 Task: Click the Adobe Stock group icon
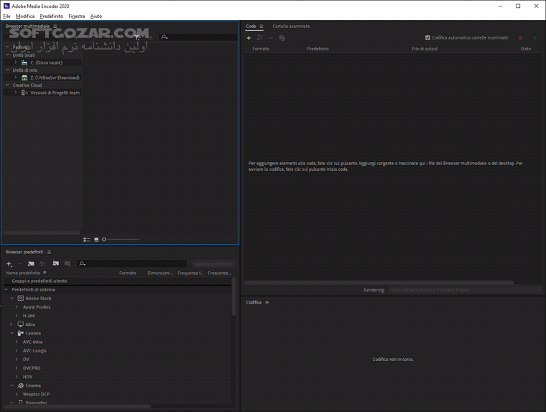click(x=21, y=298)
